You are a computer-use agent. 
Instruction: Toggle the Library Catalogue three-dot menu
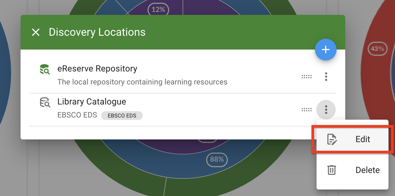326,110
